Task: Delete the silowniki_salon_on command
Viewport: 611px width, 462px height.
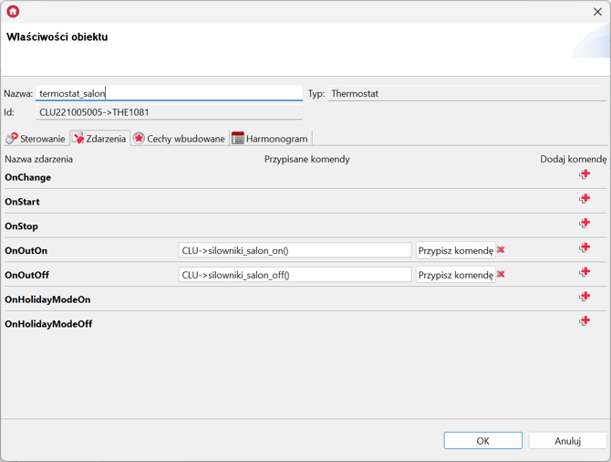Action: [501, 250]
